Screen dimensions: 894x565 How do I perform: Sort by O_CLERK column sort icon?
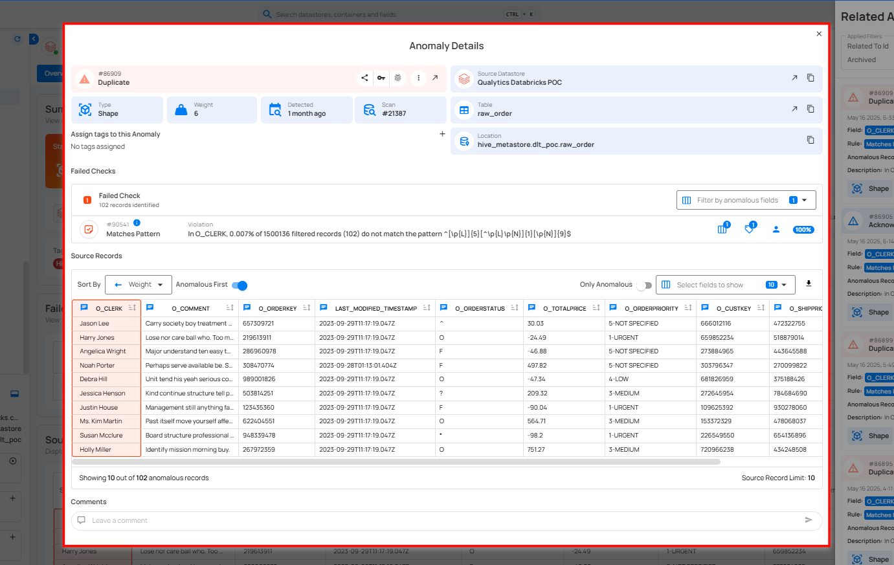pyautogui.click(x=132, y=308)
